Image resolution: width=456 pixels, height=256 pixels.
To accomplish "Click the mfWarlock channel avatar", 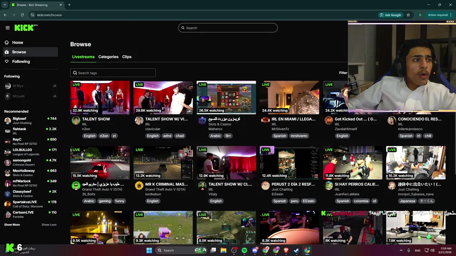I will pos(7,183).
